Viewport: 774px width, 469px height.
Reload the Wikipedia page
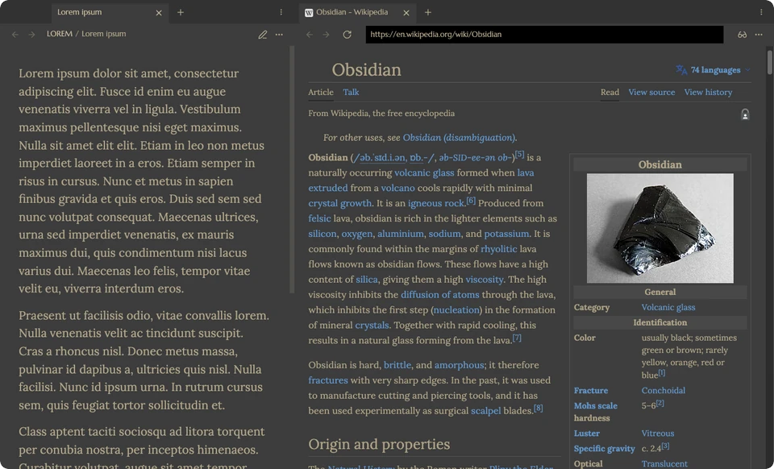point(347,35)
